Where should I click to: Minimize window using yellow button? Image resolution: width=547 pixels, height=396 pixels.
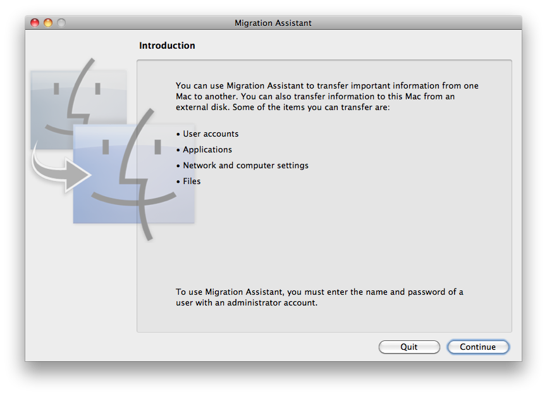click(x=48, y=23)
